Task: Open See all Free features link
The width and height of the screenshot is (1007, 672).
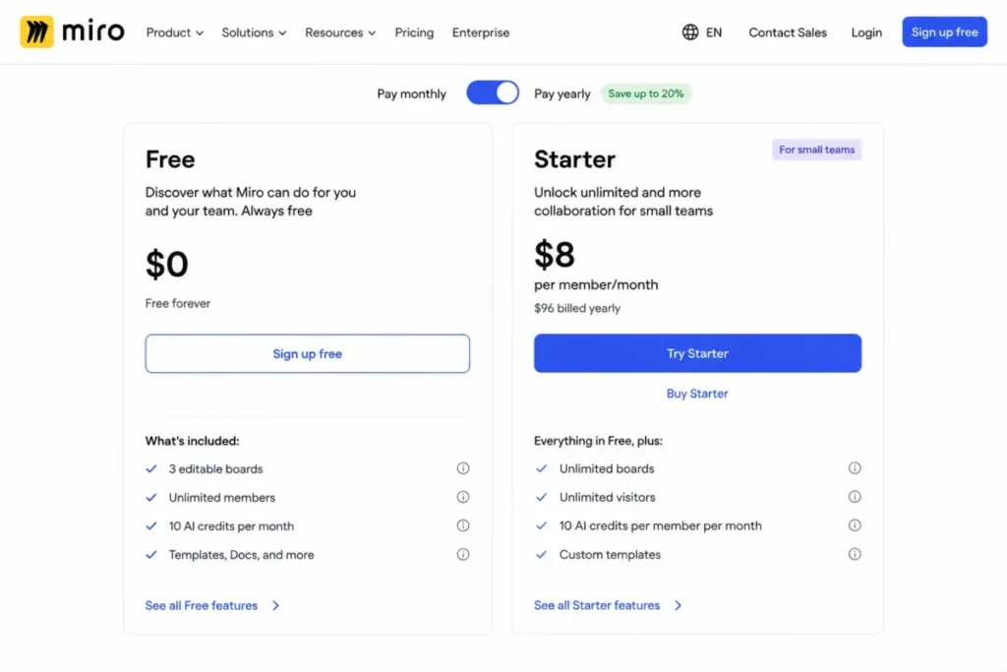Action: coord(212,605)
